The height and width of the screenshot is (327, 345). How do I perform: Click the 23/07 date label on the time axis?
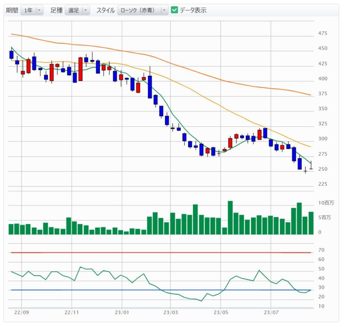[271, 312]
